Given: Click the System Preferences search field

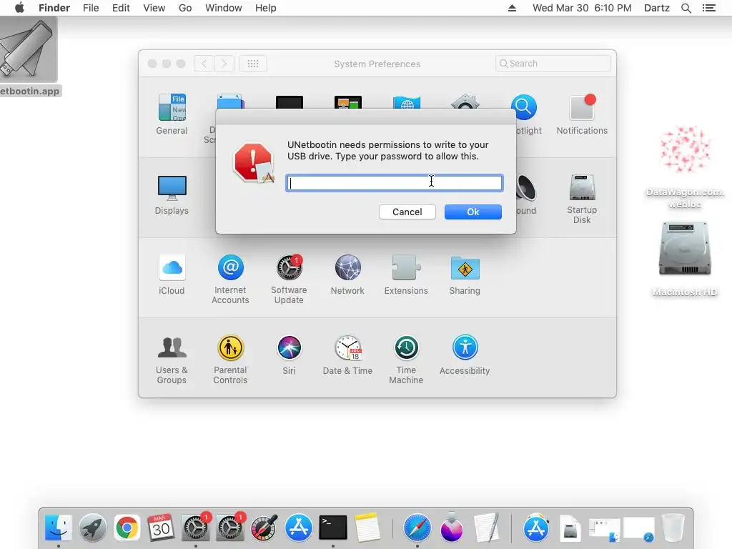Looking at the screenshot, I should (553, 64).
